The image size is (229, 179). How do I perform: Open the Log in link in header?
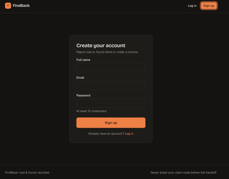click(192, 6)
